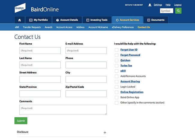Viewport: 195px width, 138px height.
Task: Open the Quicken help link
Action: point(125,60)
